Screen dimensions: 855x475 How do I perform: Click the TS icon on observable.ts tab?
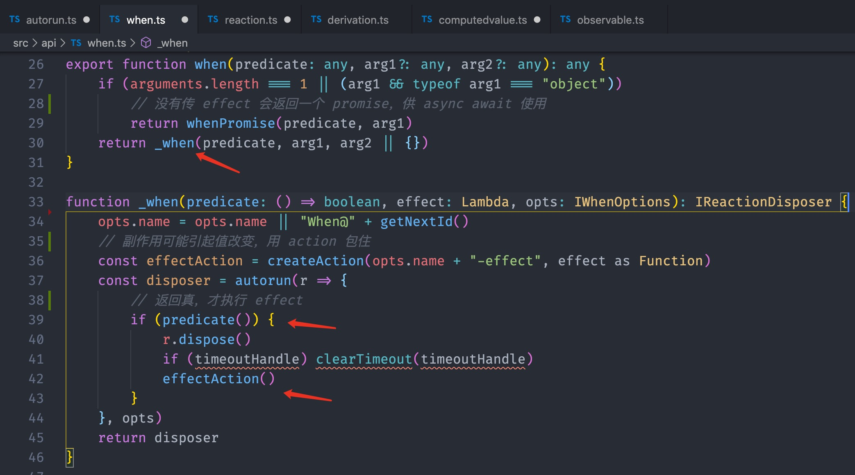point(565,20)
